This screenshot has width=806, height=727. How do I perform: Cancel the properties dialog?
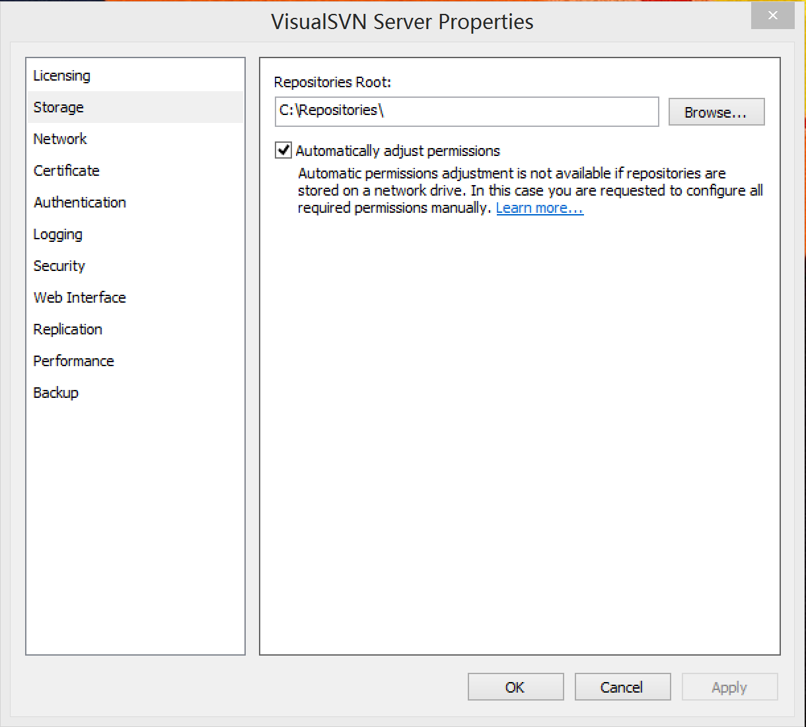622,687
